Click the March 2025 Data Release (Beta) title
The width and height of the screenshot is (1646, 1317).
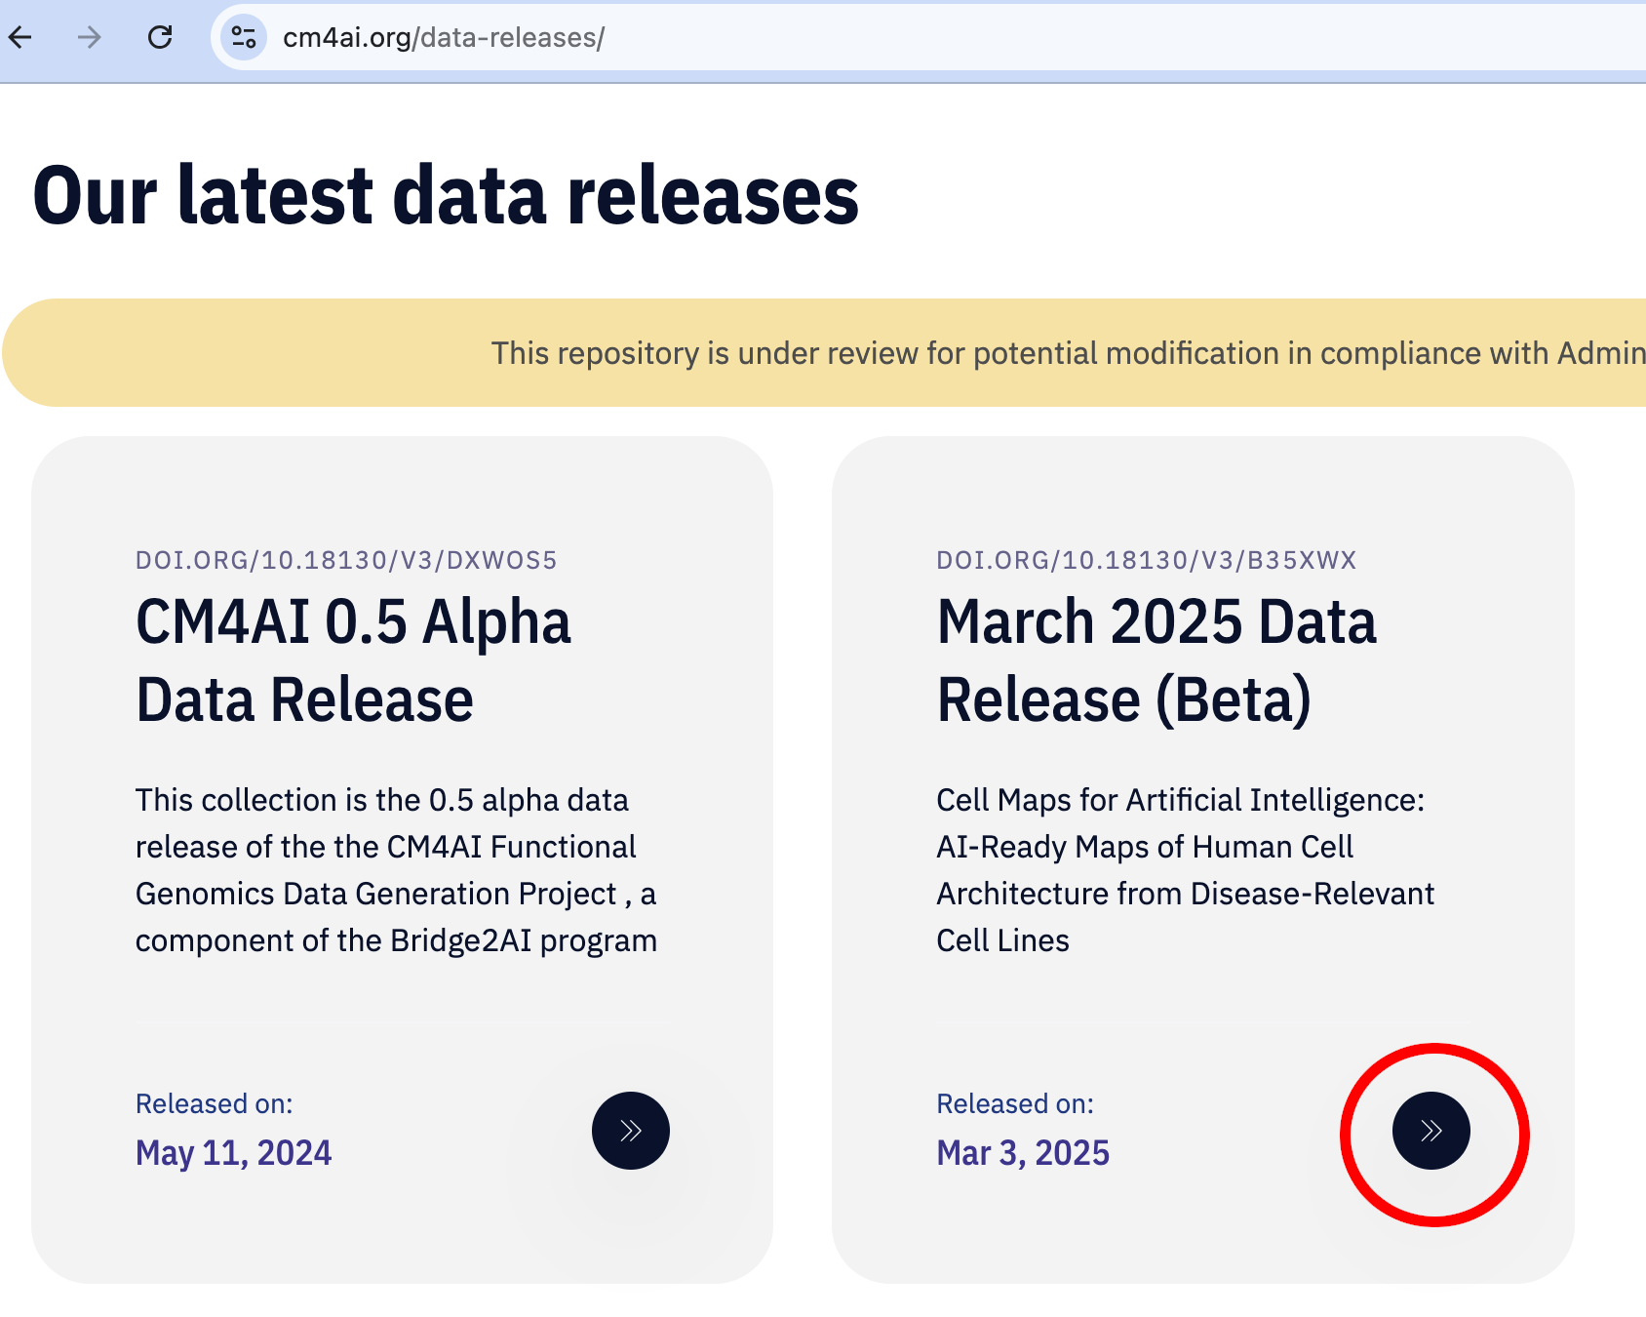coord(1156,660)
